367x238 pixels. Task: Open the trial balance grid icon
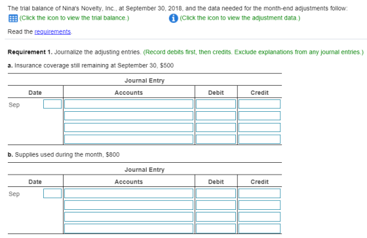[13, 18]
